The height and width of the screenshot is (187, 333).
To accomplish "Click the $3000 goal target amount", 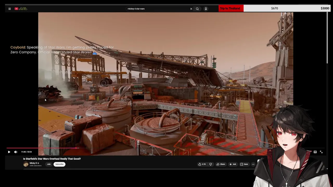I will point(325,8).
